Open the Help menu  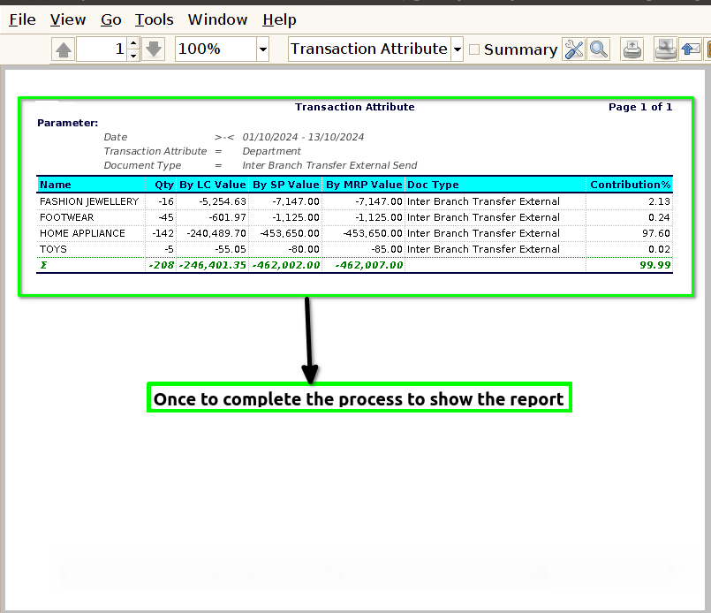(279, 20)
